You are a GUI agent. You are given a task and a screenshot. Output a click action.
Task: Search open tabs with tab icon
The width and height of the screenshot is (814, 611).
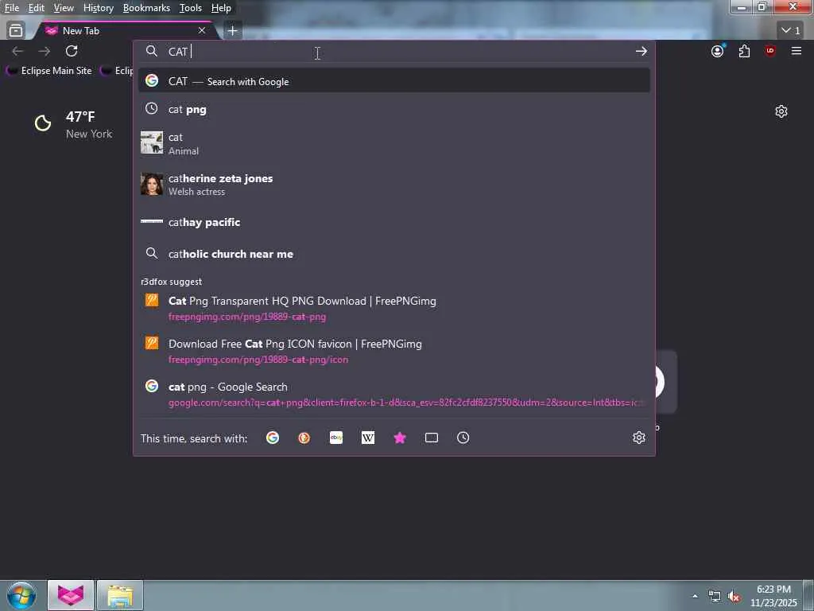coord(432,438)
